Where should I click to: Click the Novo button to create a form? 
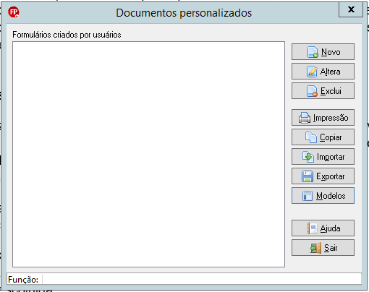tap(323, 52)
